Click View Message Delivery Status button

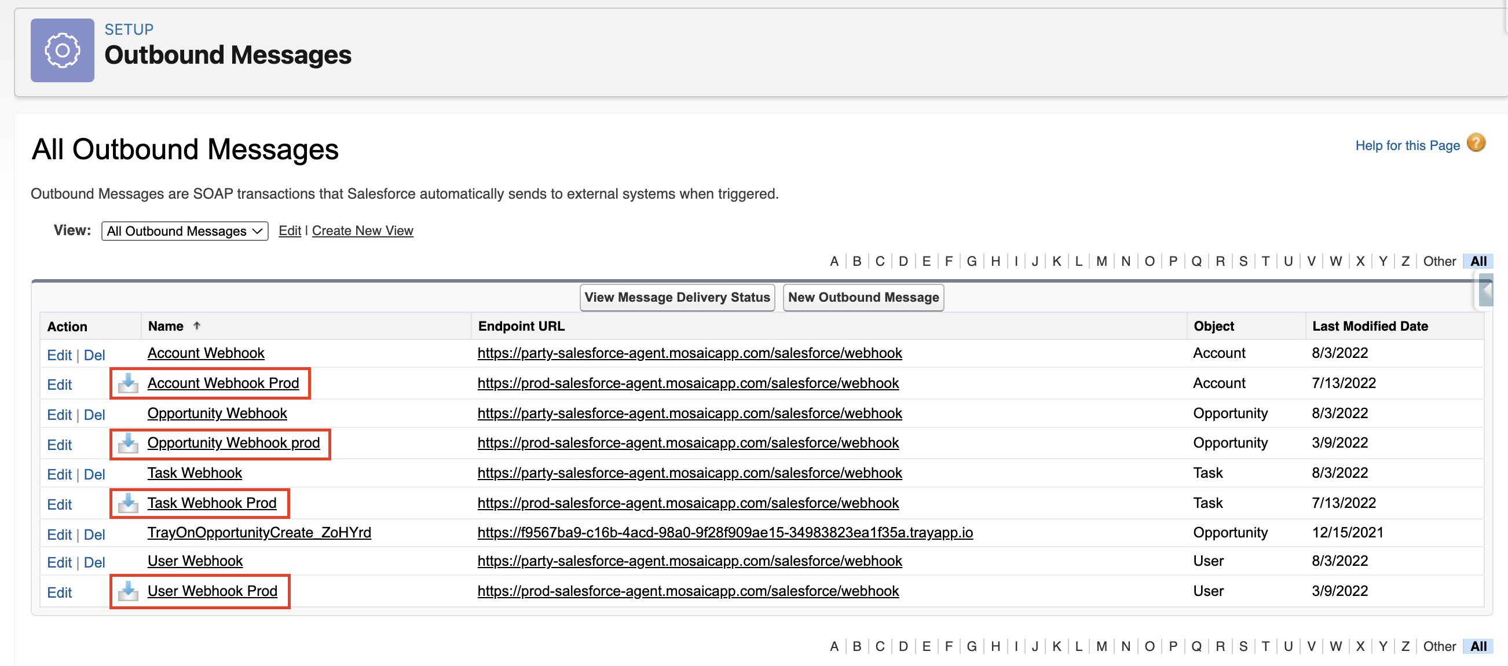(677, 297)
